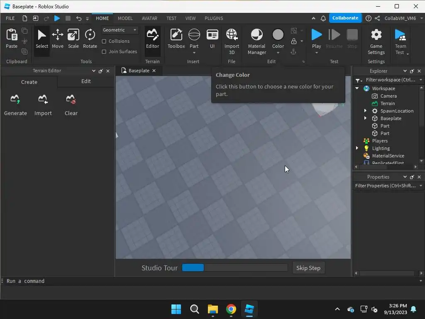
Task: Open the Play mode dropdown arrow
Action: [316, 53]
